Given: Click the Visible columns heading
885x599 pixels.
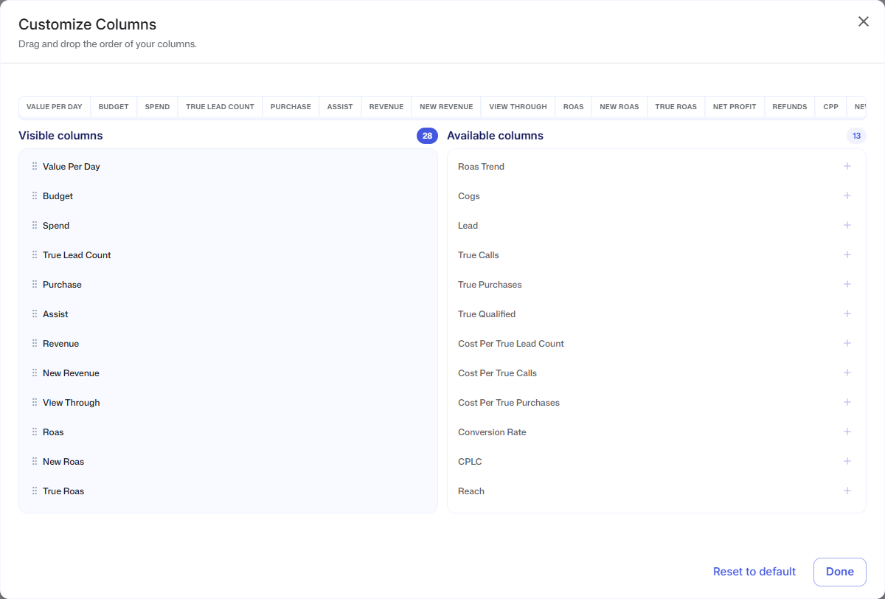Looking at the screenshot, I should click(60, 136).
